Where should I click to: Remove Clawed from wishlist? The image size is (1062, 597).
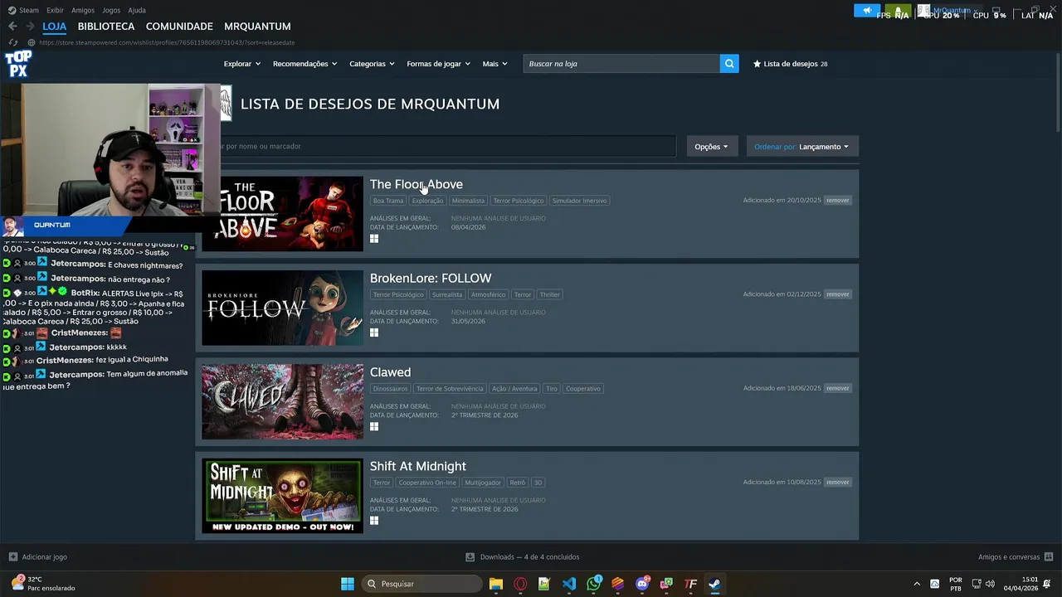point(838,388)
